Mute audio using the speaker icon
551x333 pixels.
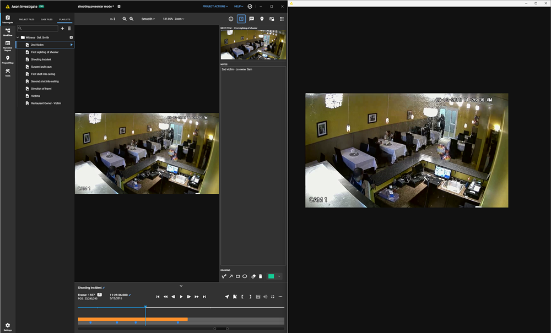(x=264, y=297)
